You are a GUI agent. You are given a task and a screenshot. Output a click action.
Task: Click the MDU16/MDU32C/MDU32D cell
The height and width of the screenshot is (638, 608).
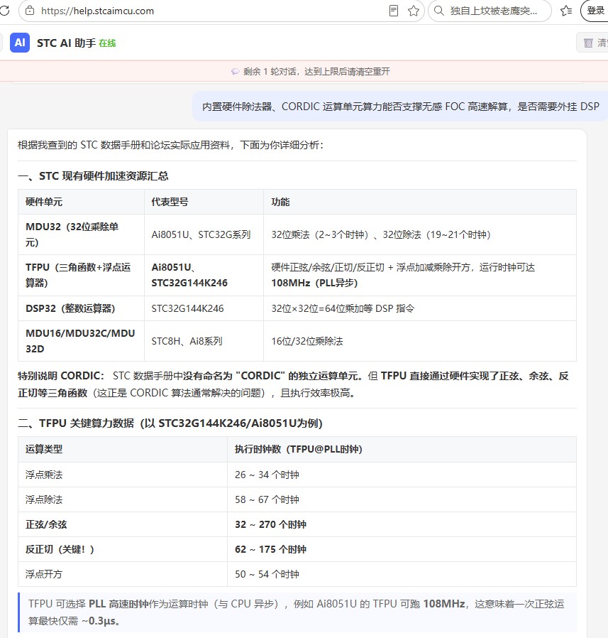point(80,341)
